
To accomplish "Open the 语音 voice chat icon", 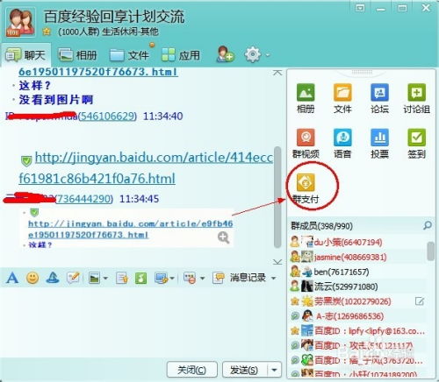I will point(342,144).
